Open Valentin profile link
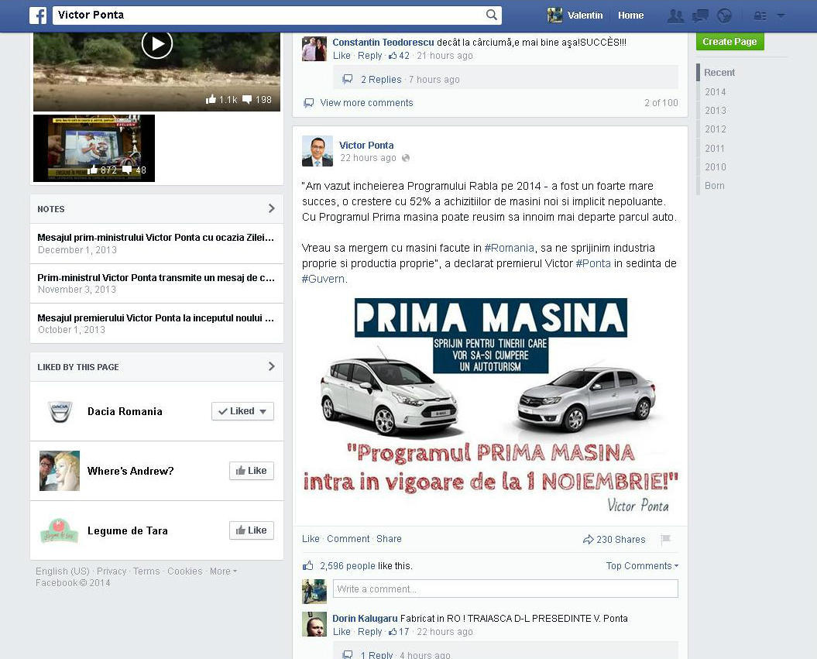 pos(585,15)
